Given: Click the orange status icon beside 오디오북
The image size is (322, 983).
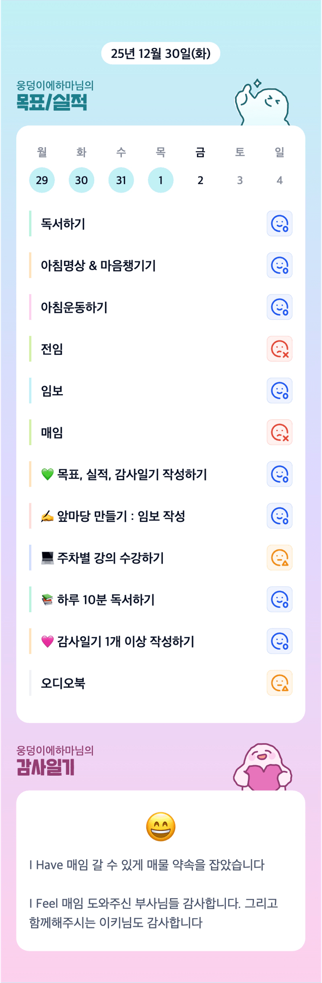Looking at the screenshot, I should tap(279, 683).
